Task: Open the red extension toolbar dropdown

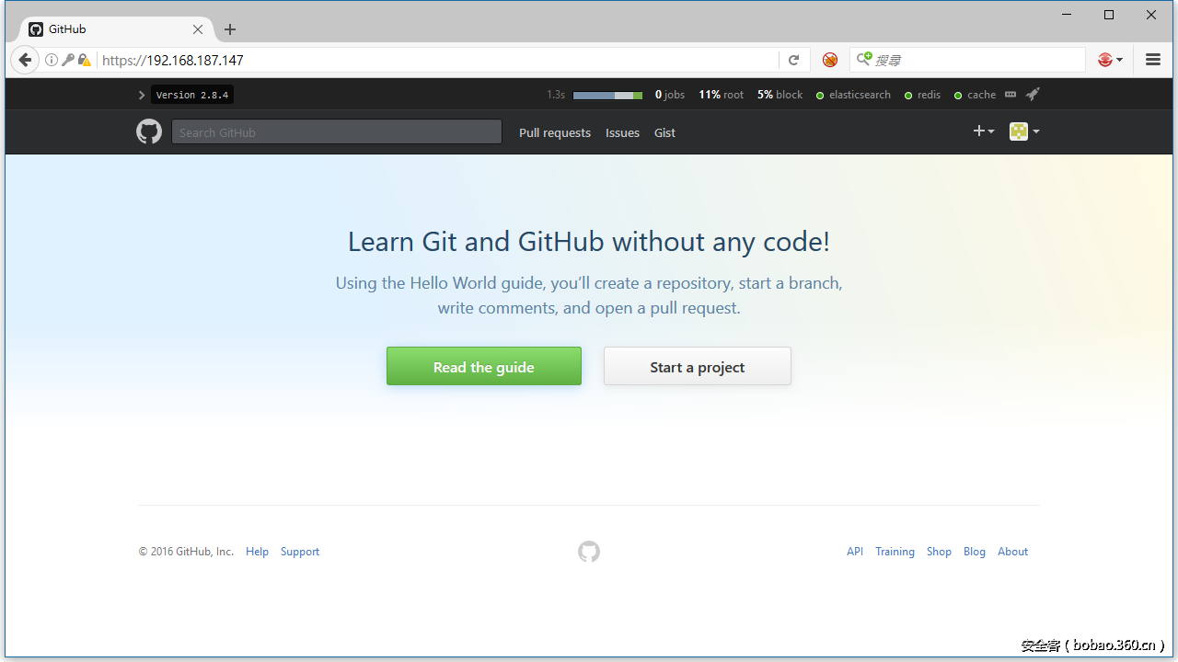Action: pos(1110,60)
